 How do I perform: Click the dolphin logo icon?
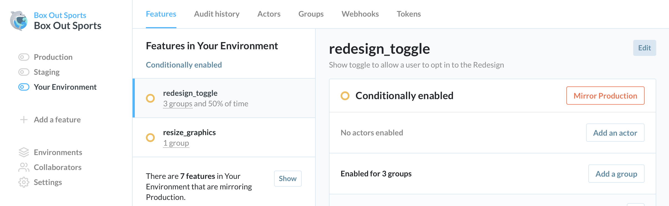(19, 21)
